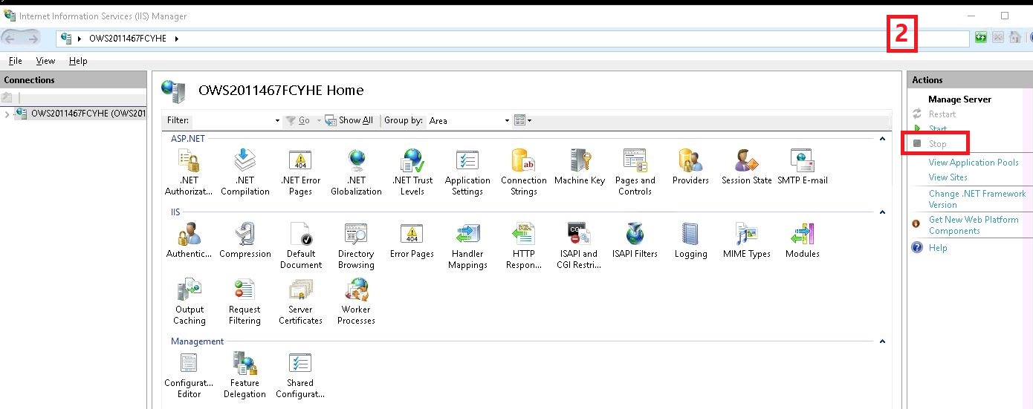This screenshot has height=409, width=1033.
Task: Open Feature Delegation feature
Action: pyautogui.click(x=245, y=374)
